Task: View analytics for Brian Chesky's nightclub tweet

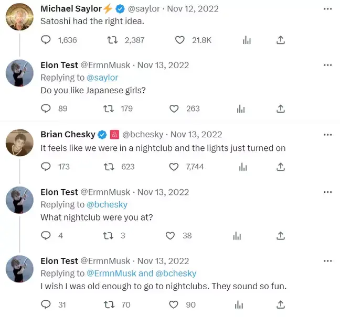Action: (x=244, y=167)
